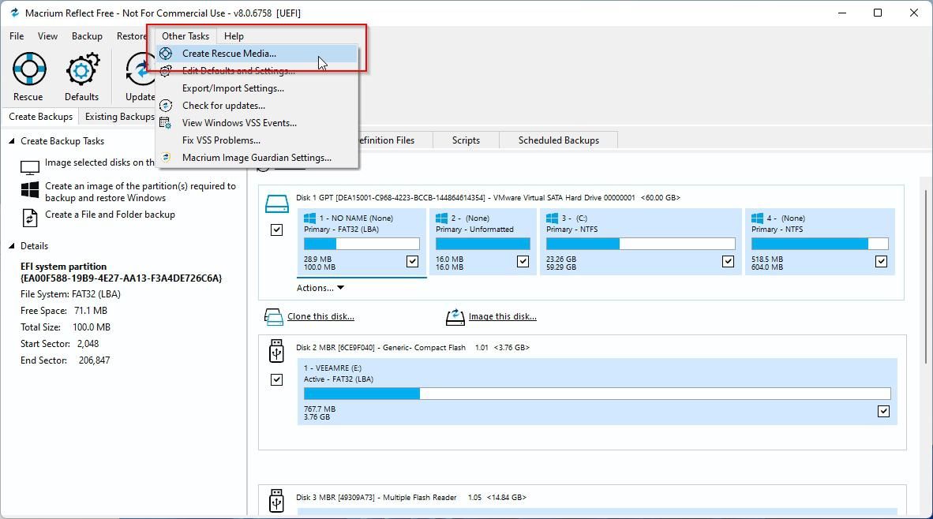Image resolution: width=933 pixels, height=519 pixels.
Task: Choose View Windows VSS Events entry
Action: point(257,123)
